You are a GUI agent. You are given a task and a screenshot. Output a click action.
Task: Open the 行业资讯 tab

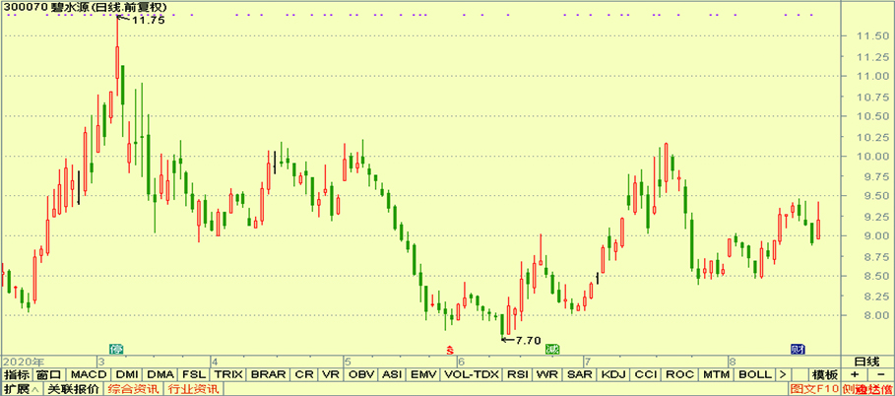click(x=193, y=389)
